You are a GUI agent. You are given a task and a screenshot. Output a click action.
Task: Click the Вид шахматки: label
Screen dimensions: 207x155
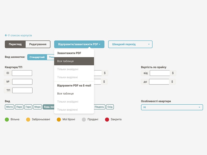click(x=15, y=57)
